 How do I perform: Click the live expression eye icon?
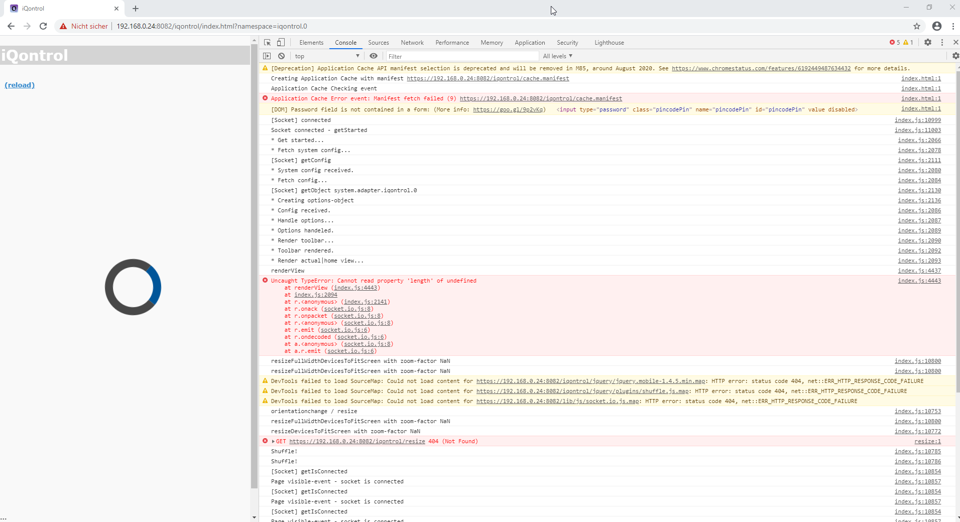tap(374, 56)
